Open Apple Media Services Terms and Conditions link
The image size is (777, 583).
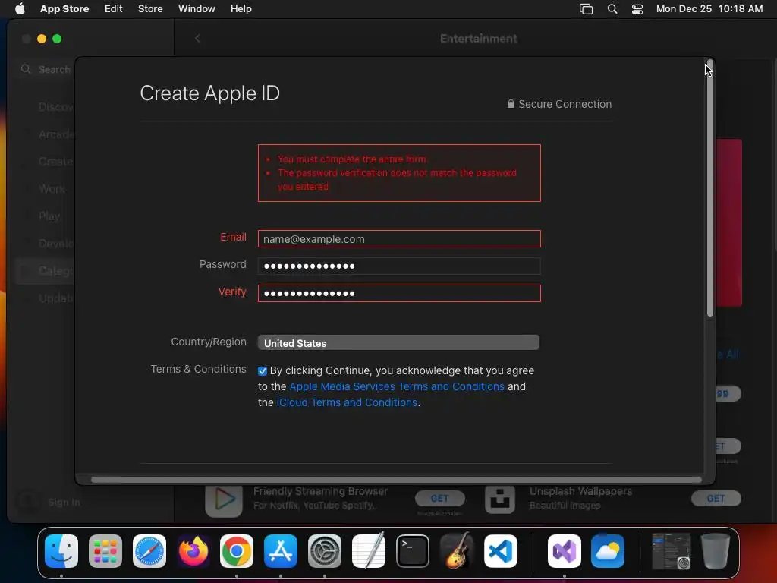pyautogui.click(x=396, y=386)
